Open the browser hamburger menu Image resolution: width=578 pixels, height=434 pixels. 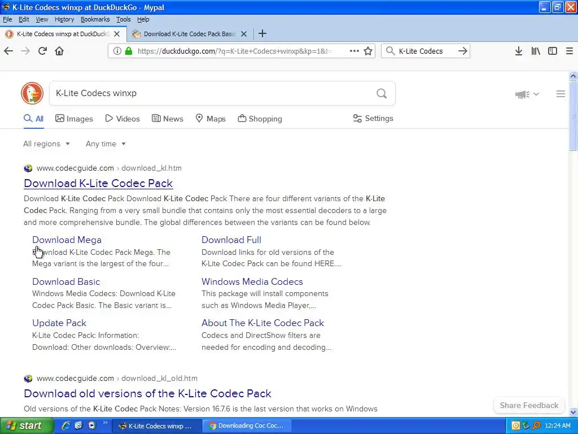tap(570, 51)
